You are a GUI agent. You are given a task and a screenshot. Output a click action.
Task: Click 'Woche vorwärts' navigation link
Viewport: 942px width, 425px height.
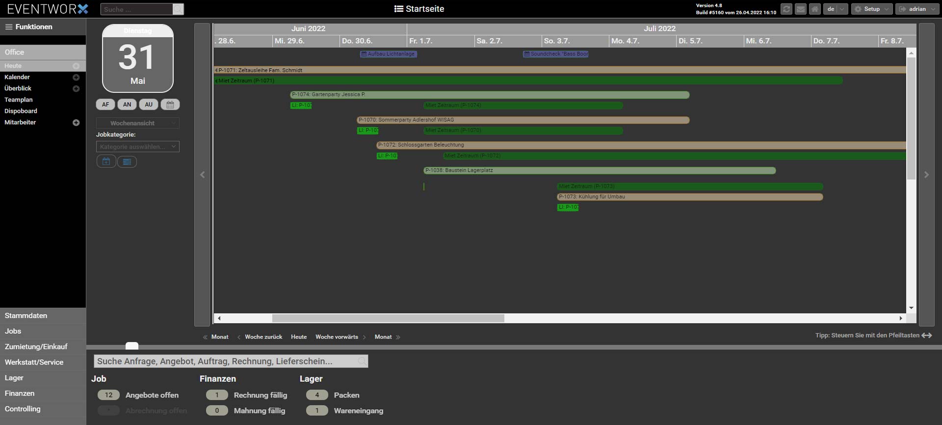[x=337, y=337]
